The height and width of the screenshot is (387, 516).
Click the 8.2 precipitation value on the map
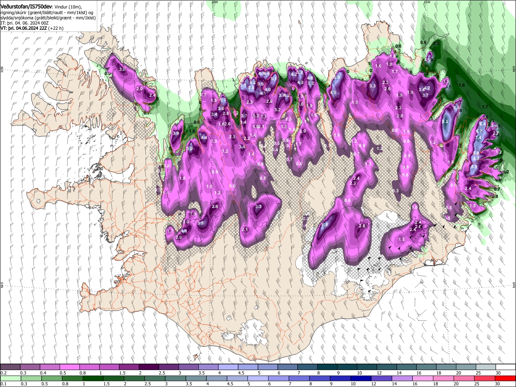[x=445, y=121]
